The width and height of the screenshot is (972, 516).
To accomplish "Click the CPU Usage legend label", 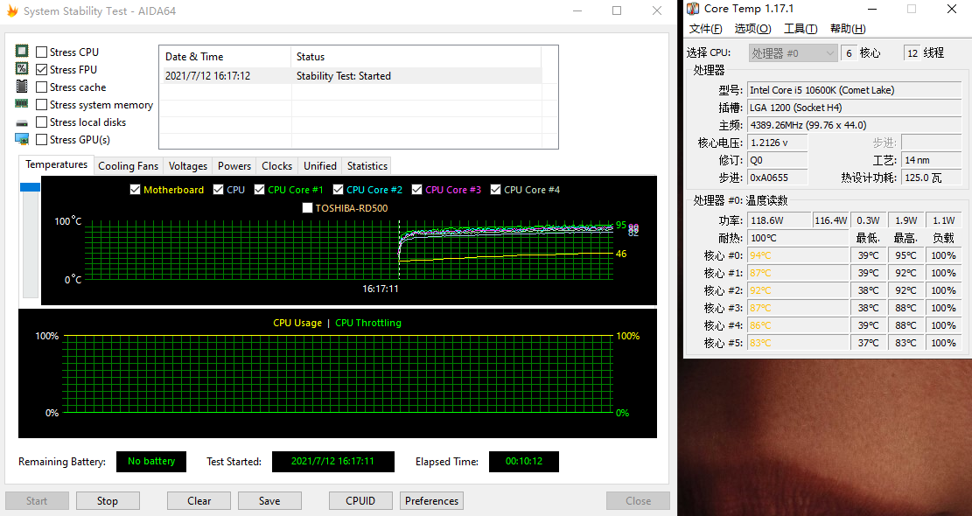I will coord(297,323).
